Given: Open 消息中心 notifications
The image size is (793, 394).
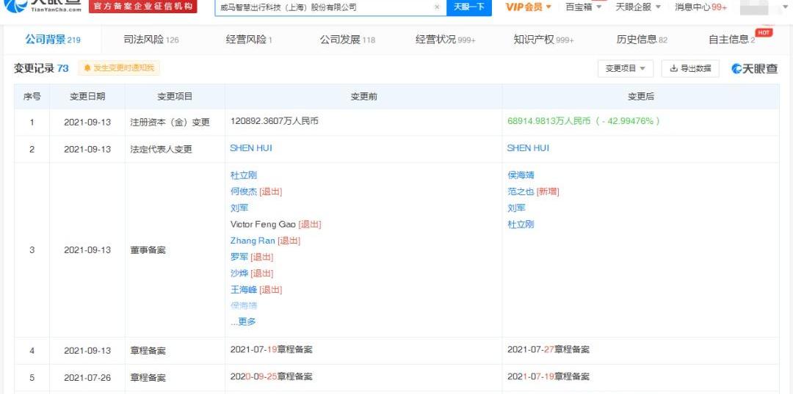Looking at the screenshot, I should click(700, 7).
